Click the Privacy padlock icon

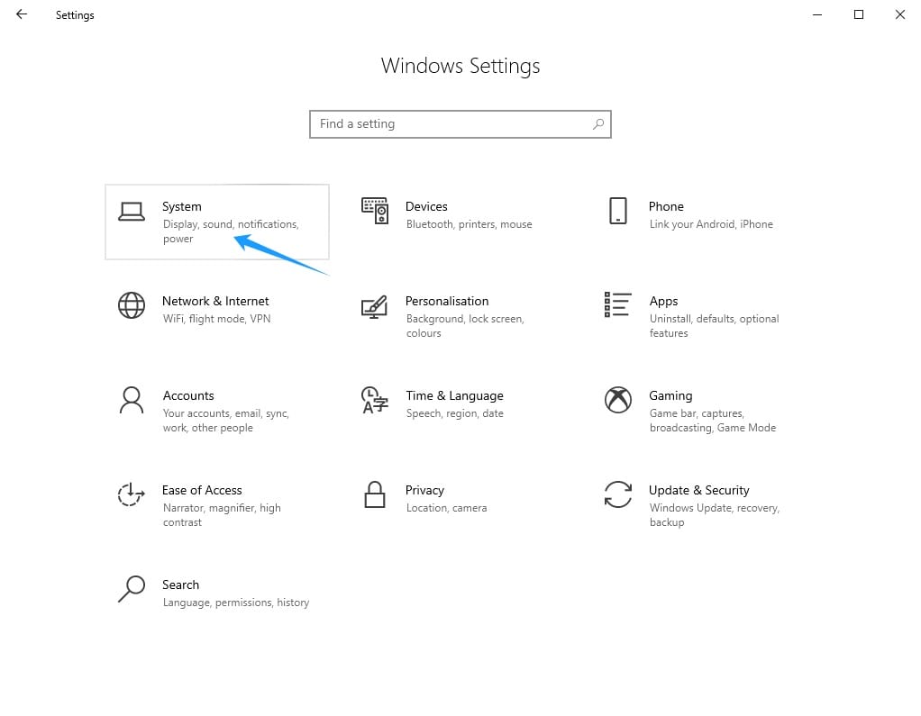(374, 494)
